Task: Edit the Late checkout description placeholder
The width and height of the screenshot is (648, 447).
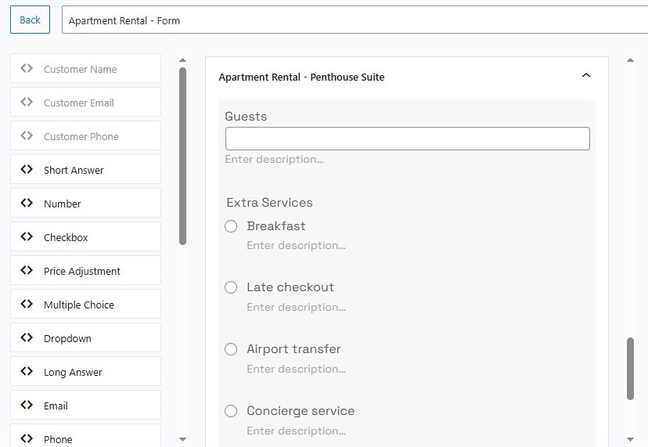Action: (297, 307)
